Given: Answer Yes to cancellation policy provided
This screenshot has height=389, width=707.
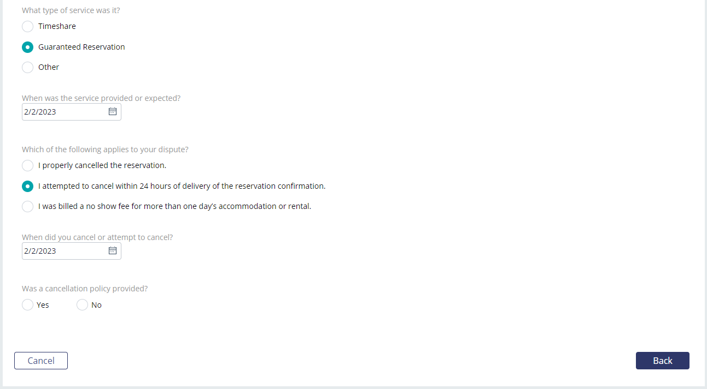Looking at the screenshot, I should 27,305.
